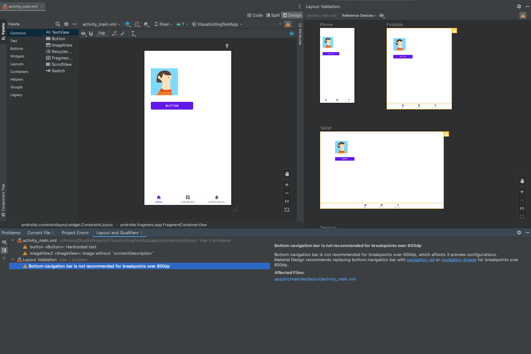This screenshot has height=354, width=531.
Task: Open the Pixel device dropdown
Action: [163, 24]
